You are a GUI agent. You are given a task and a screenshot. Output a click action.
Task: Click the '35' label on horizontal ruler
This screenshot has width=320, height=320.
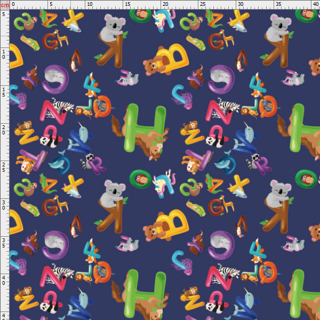[x=278, y=4]
